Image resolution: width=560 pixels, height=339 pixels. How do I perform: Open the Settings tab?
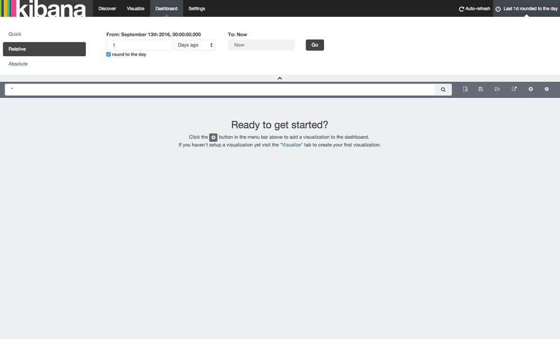(196, 8)
